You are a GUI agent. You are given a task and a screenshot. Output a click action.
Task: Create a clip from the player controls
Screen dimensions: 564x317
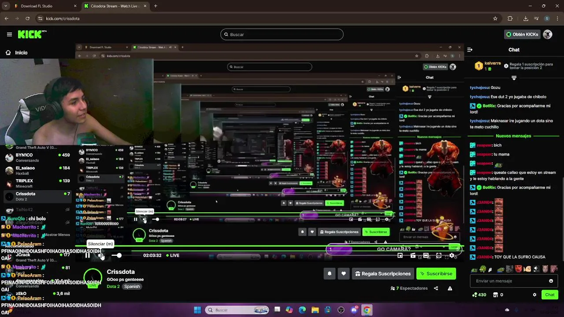click(x=413, y=255)
